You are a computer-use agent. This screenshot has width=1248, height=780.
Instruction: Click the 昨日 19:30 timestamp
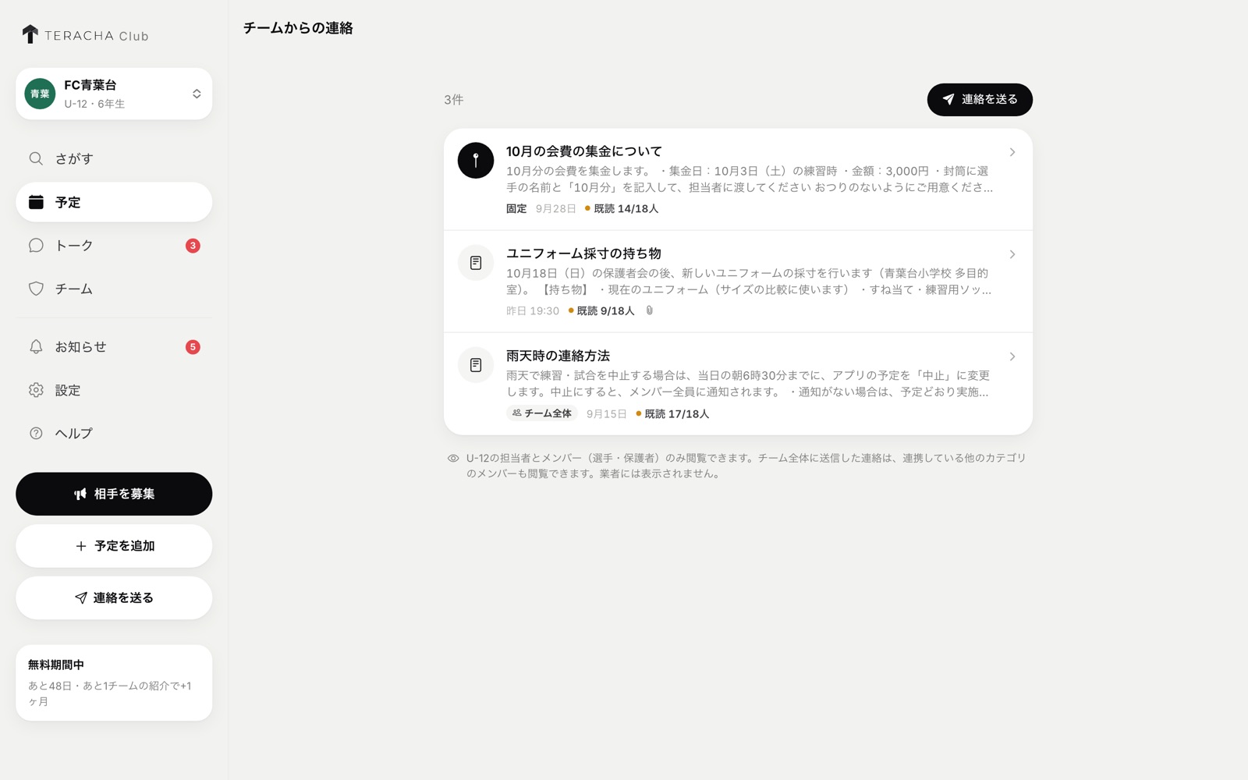coord(533,311)
